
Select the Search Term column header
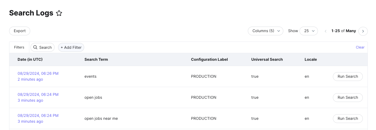point(96,59)
